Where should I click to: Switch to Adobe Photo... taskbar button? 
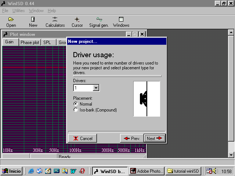point(147,171)
